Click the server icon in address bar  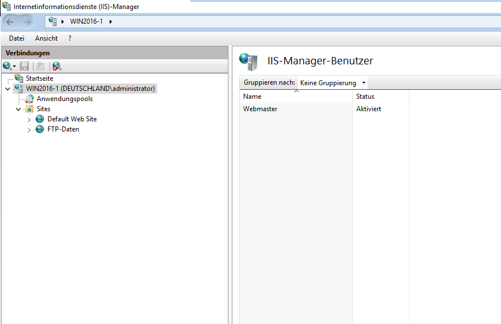pyautogui.click(x=53, y=21)
